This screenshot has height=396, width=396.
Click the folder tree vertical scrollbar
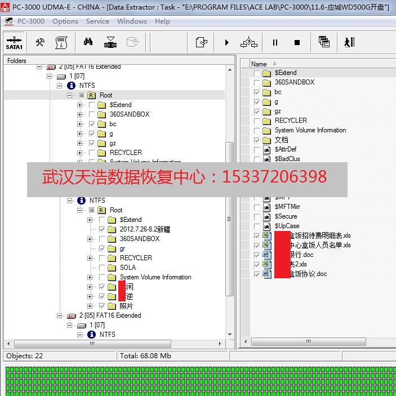229,169
